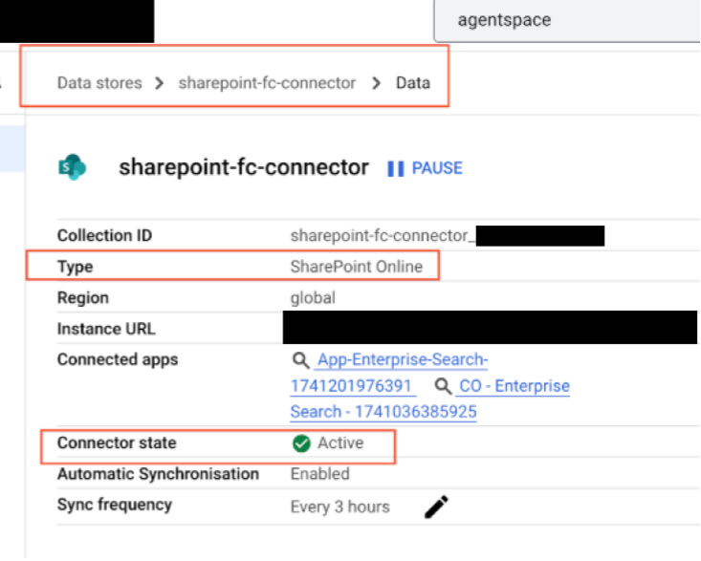Click the Collection ID value text
Image resolution: width=701 pixels, height=561 pixels.
pos(382,236)
